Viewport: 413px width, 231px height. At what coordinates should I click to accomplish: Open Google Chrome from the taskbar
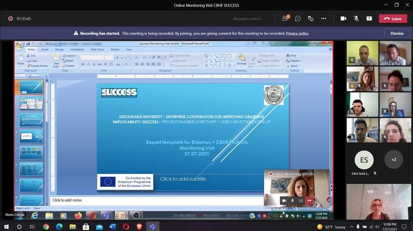pos(46,226)
